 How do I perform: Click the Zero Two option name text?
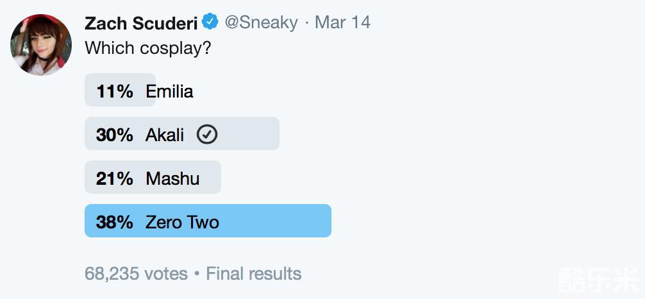[x=182, y=223]
